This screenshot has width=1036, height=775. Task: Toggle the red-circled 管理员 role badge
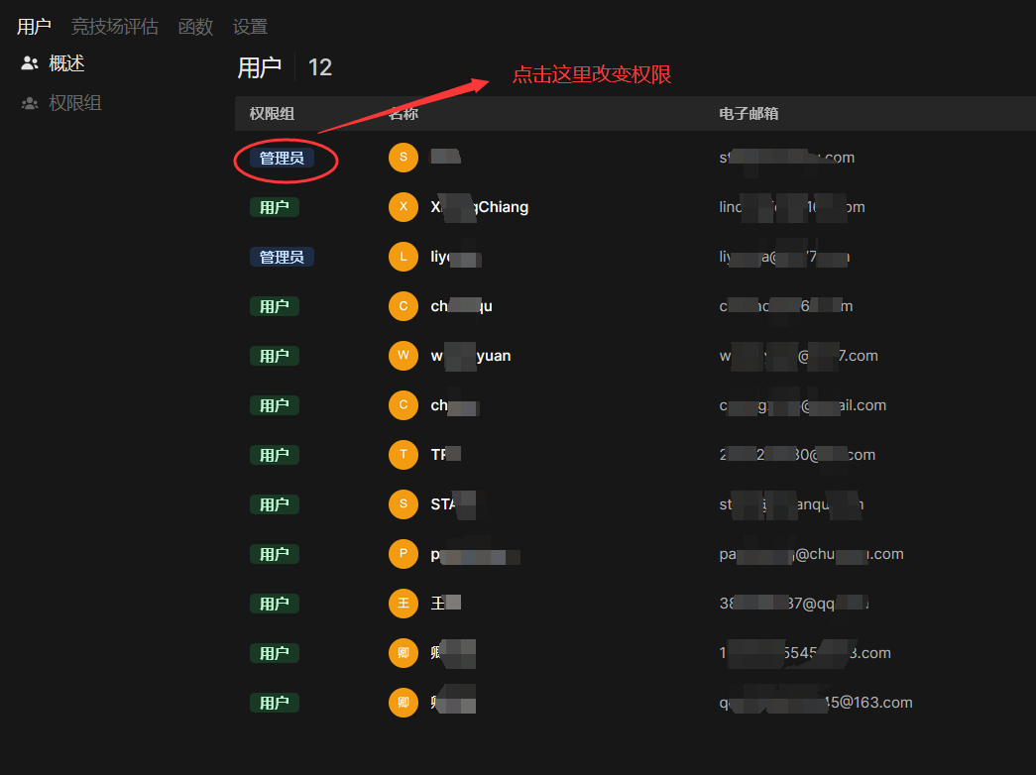coord(282,158)
